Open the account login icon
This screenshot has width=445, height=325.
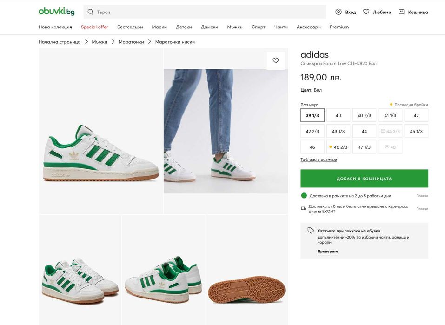pyautogui.click(x=339, y=12)
